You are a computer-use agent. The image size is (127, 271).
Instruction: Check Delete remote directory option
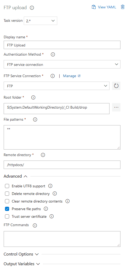7,194
